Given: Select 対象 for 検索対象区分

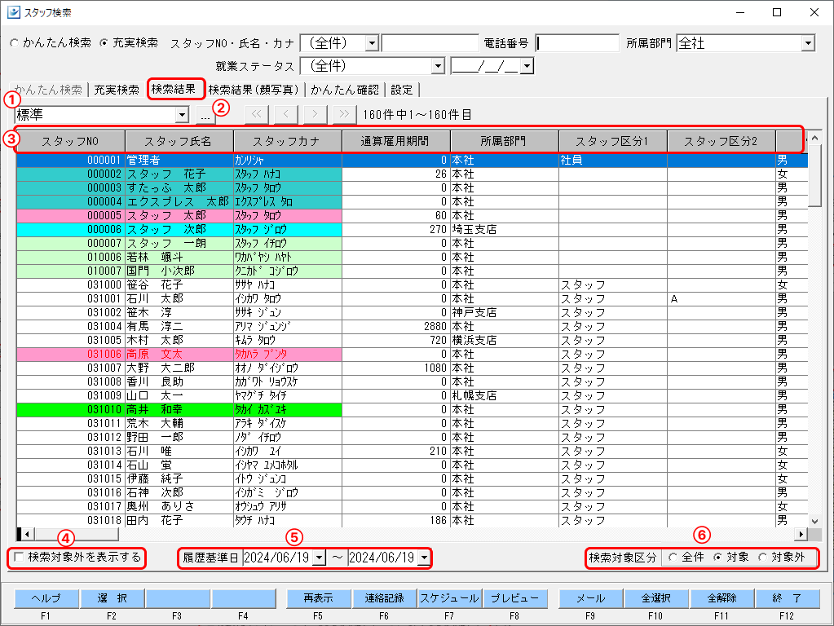Looking at the screenshot, I should 717,557.
